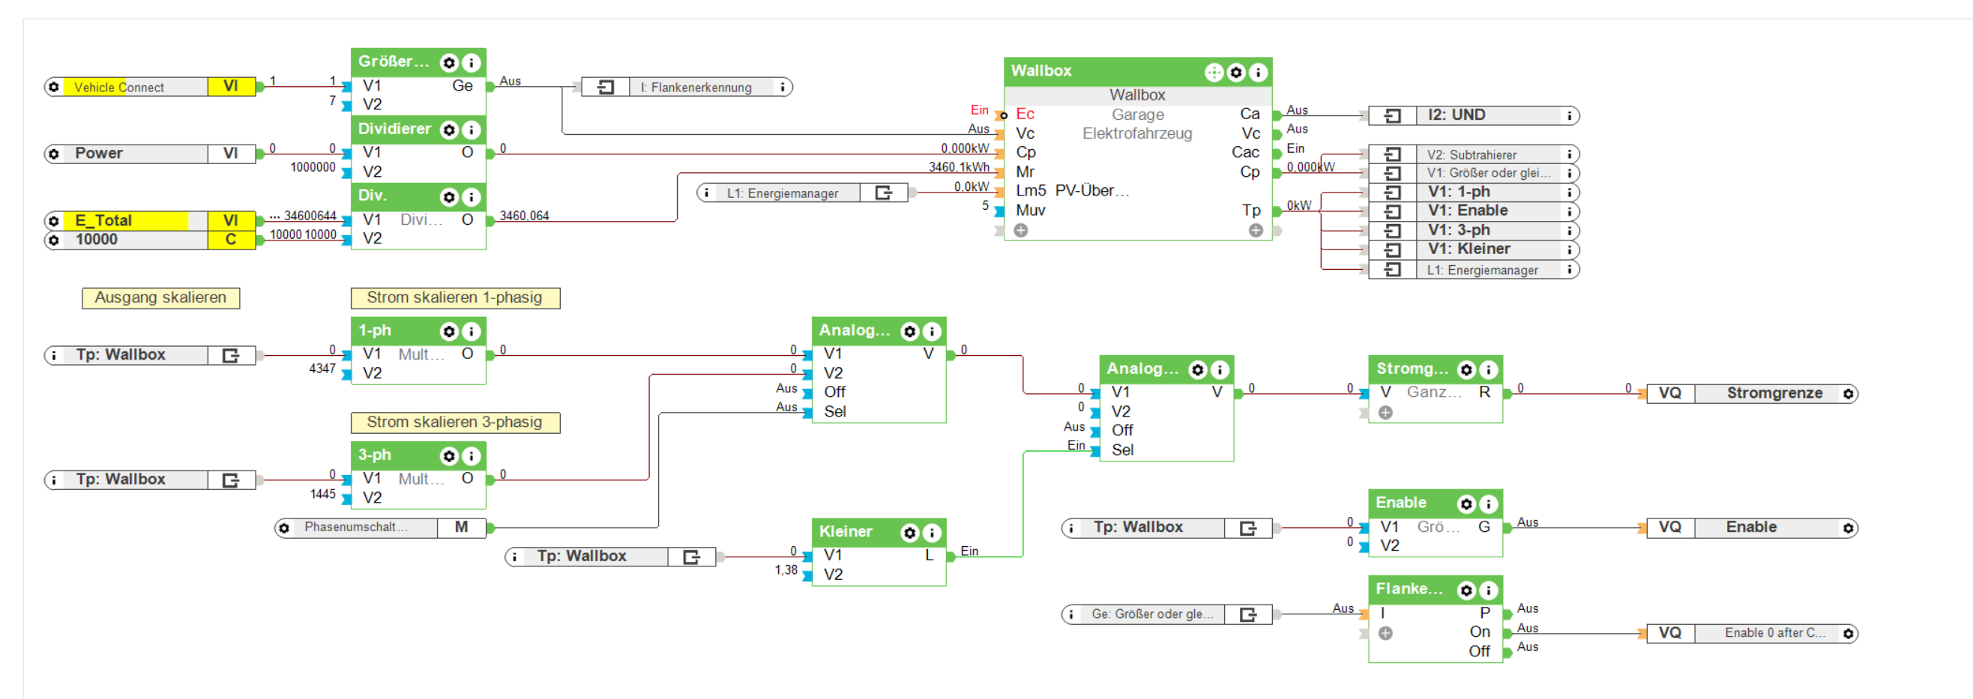The width and height of the screenshot is (1973, 699).
Task: Click gear icon on Vehicle Connect input
Action: point(54,87)
